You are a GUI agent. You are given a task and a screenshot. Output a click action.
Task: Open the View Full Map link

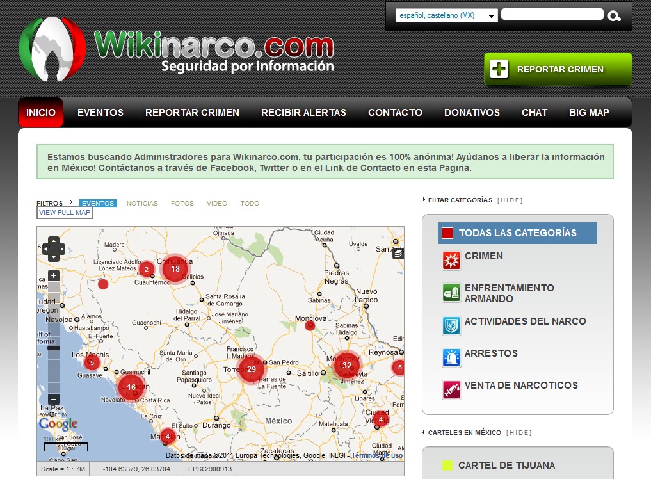[x=65, y=213]
